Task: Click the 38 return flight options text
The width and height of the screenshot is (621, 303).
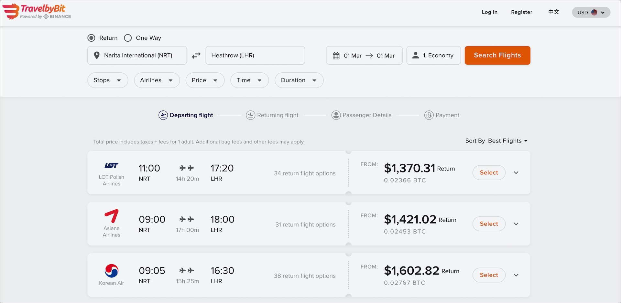Action: point(305,276)
